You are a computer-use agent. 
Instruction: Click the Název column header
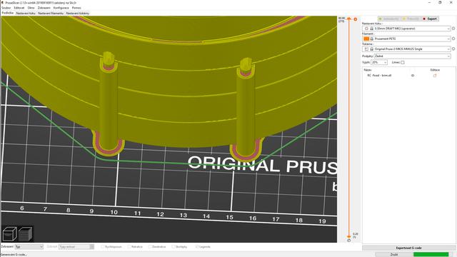(x=368, y=70)
